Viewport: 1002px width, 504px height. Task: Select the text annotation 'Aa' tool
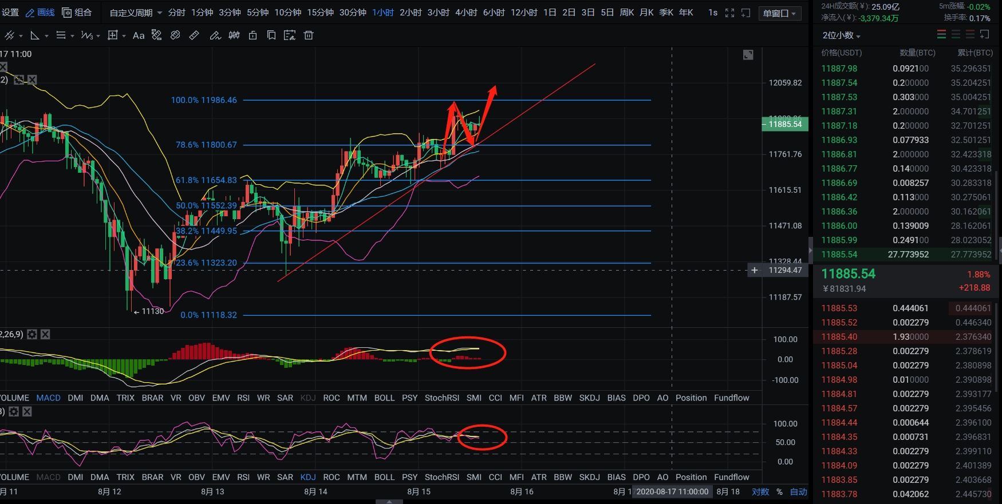click(138, 35)
